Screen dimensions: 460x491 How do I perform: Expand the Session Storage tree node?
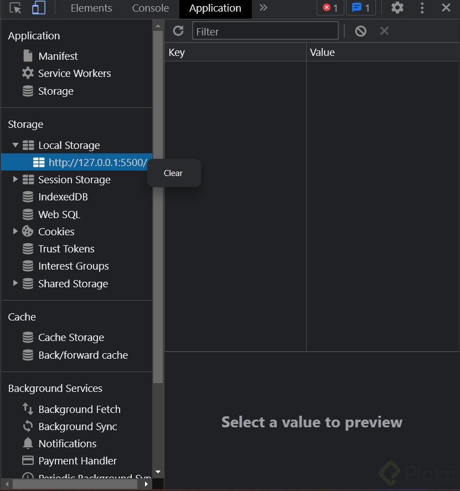click(15, 179)
